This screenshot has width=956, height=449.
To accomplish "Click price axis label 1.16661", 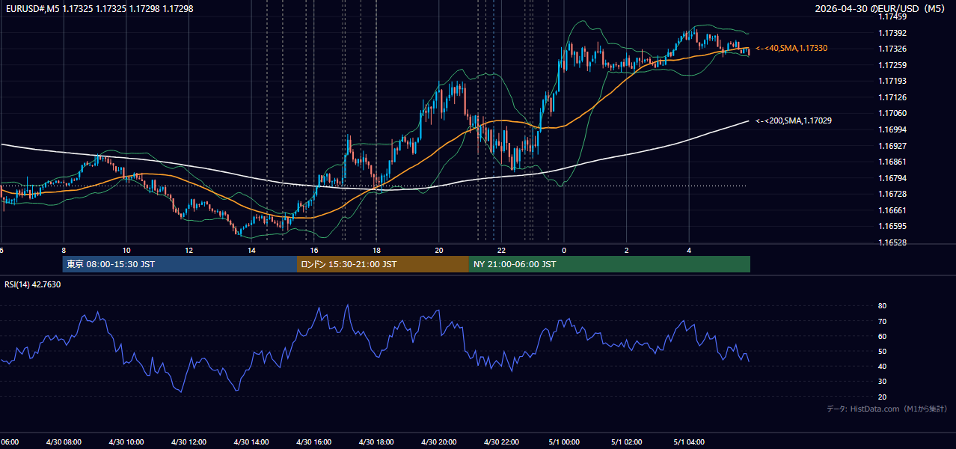I will click(x=892, y=210).
